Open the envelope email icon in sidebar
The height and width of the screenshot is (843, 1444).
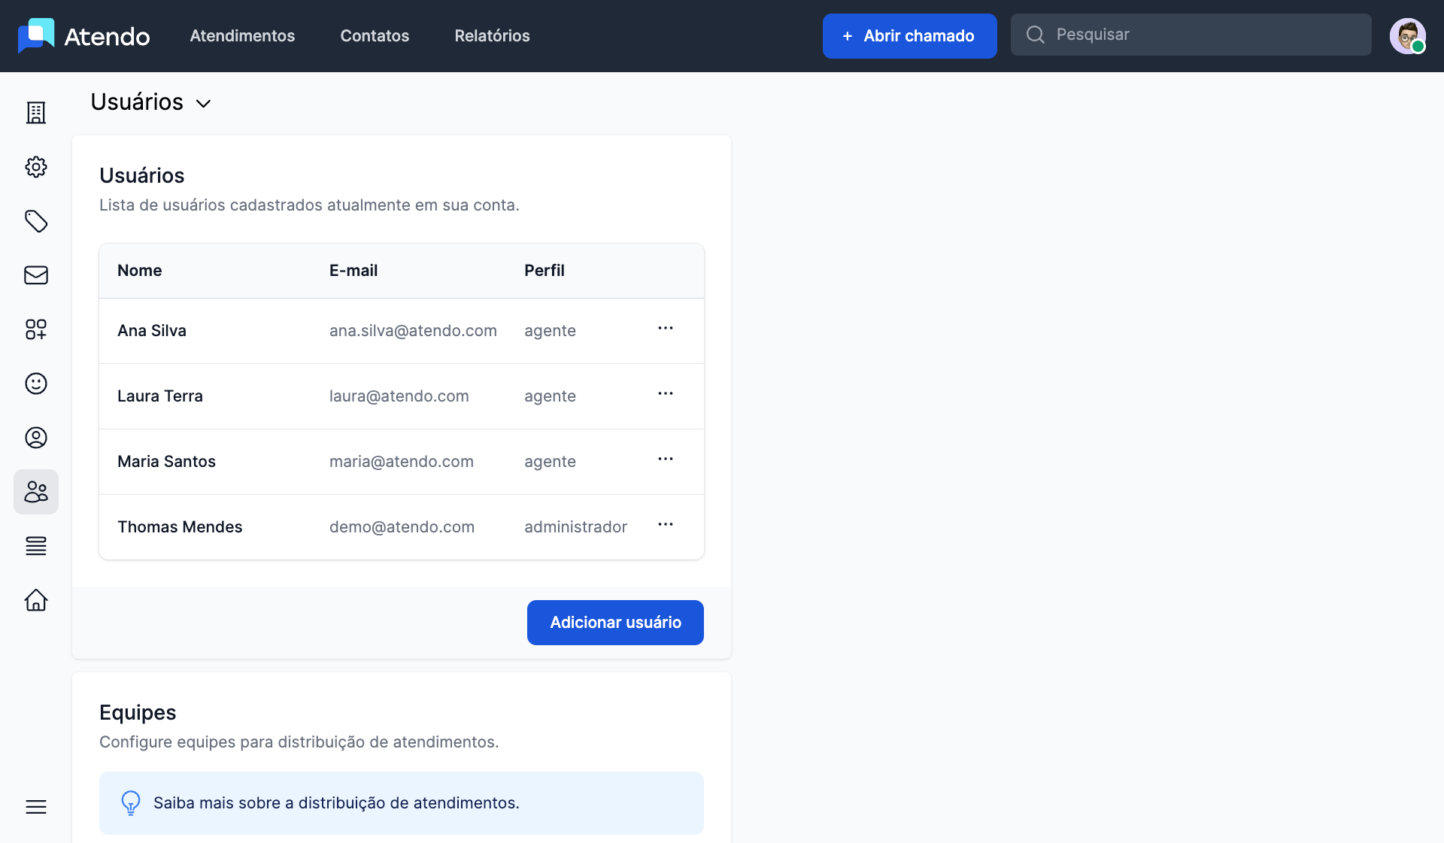[36, 275]
